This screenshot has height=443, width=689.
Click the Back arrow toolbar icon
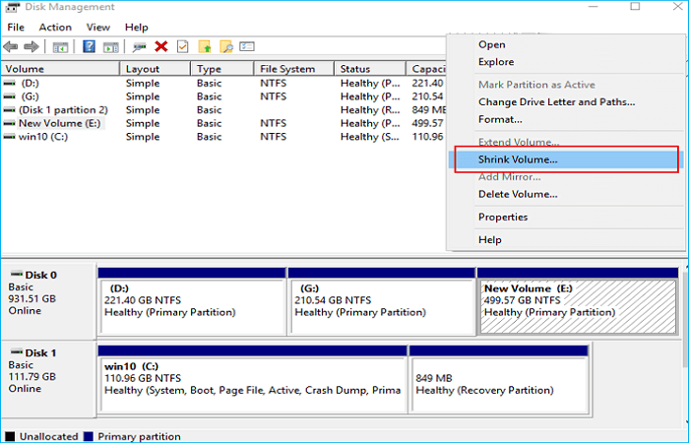coord(12,46)
